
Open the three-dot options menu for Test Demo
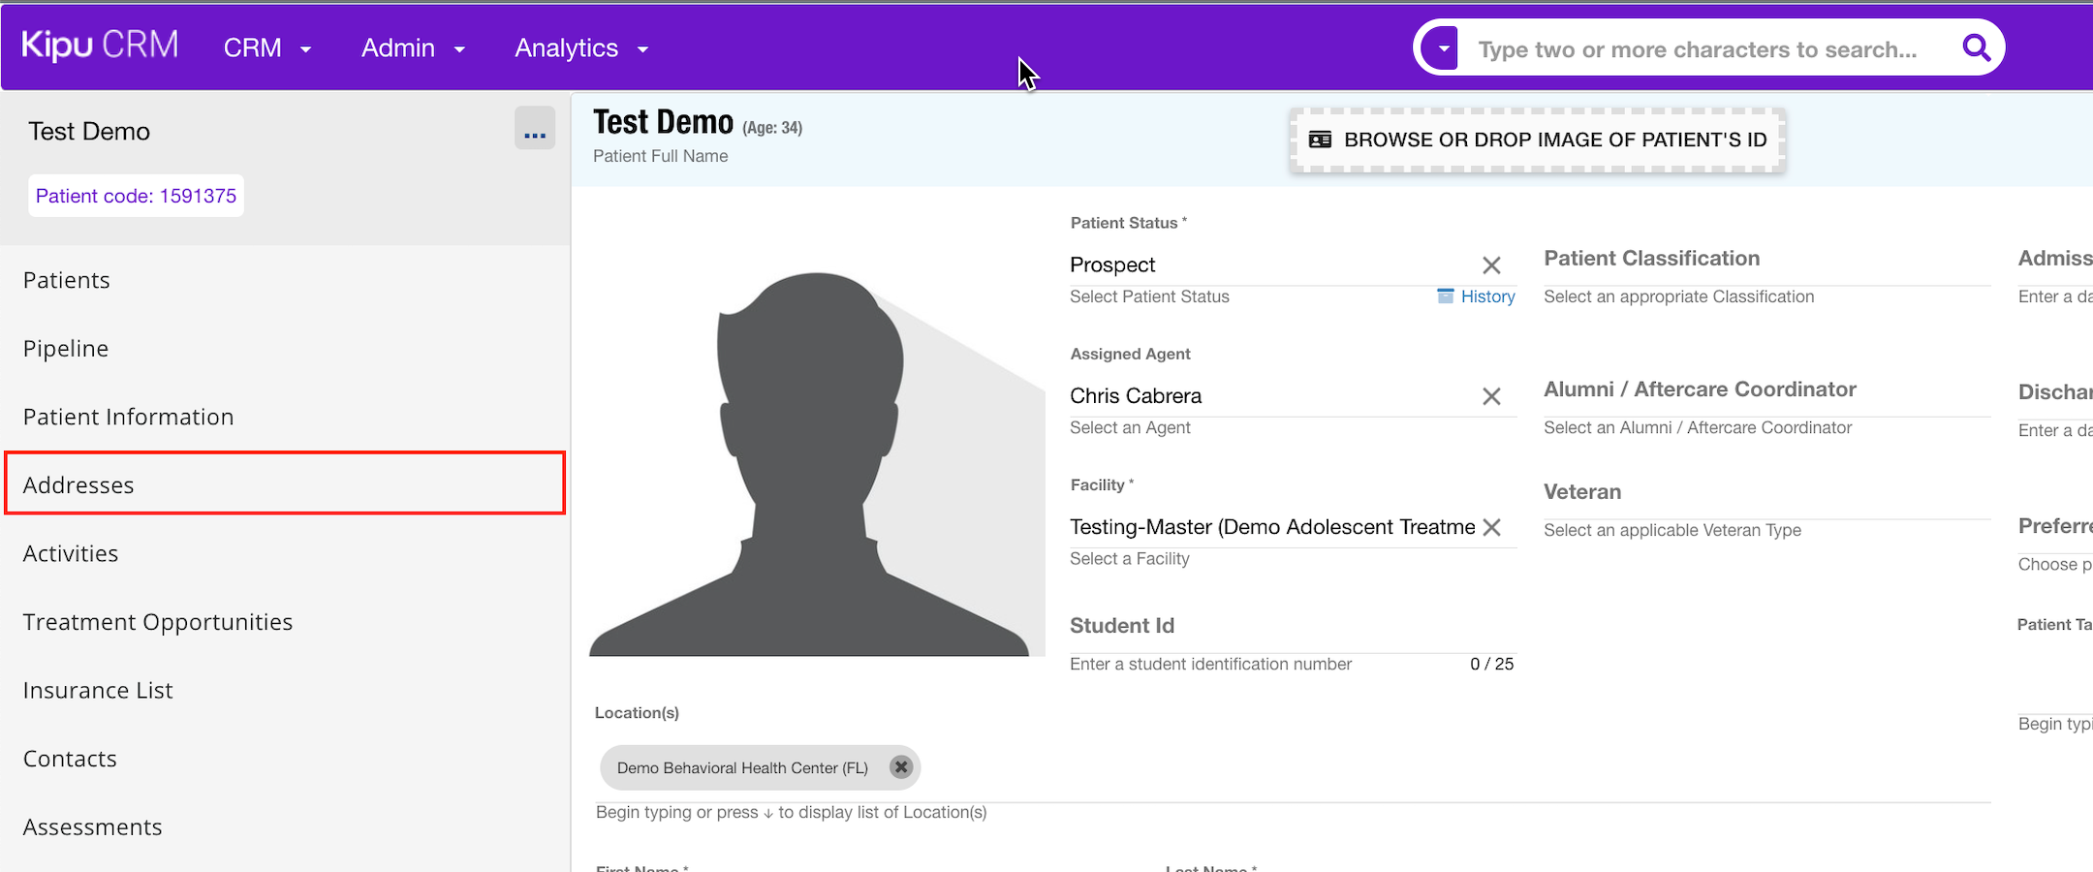click(x=535, y=128)
